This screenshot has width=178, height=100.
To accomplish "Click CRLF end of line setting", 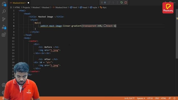I will pyautogui.click(x=157, y=98).
